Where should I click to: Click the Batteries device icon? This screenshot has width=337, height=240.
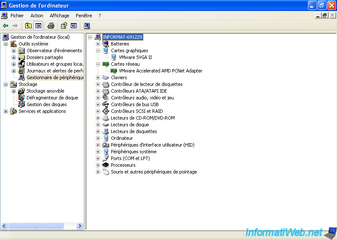(106, 44)
